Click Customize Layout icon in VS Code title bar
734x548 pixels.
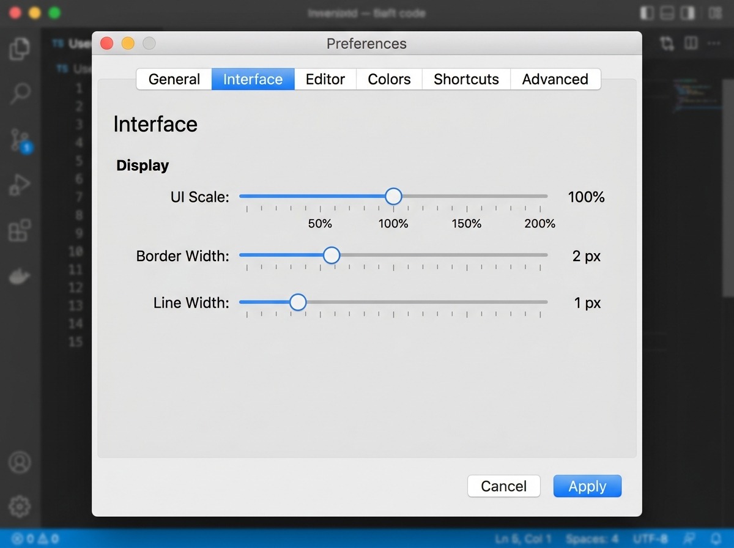click(714, 13)
